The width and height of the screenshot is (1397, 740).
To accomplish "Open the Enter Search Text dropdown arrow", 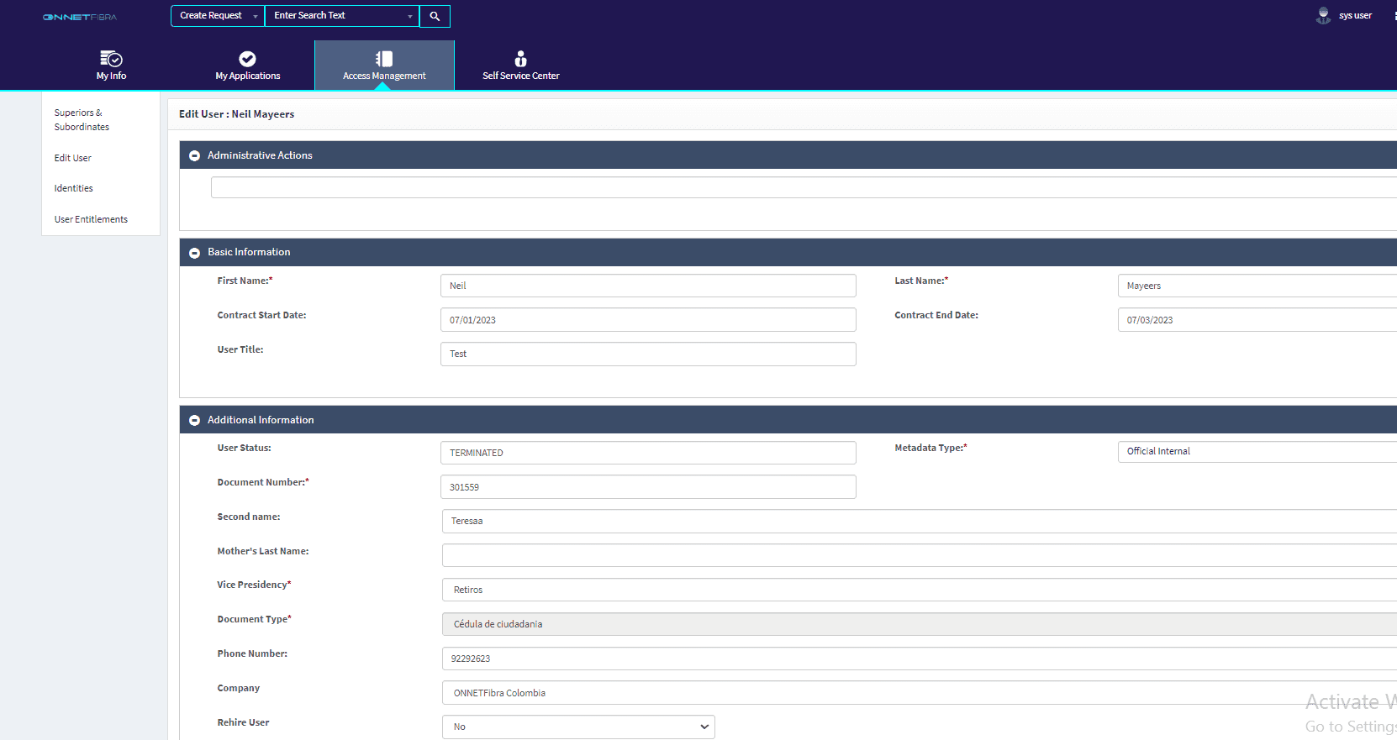I will pos(410,16).
